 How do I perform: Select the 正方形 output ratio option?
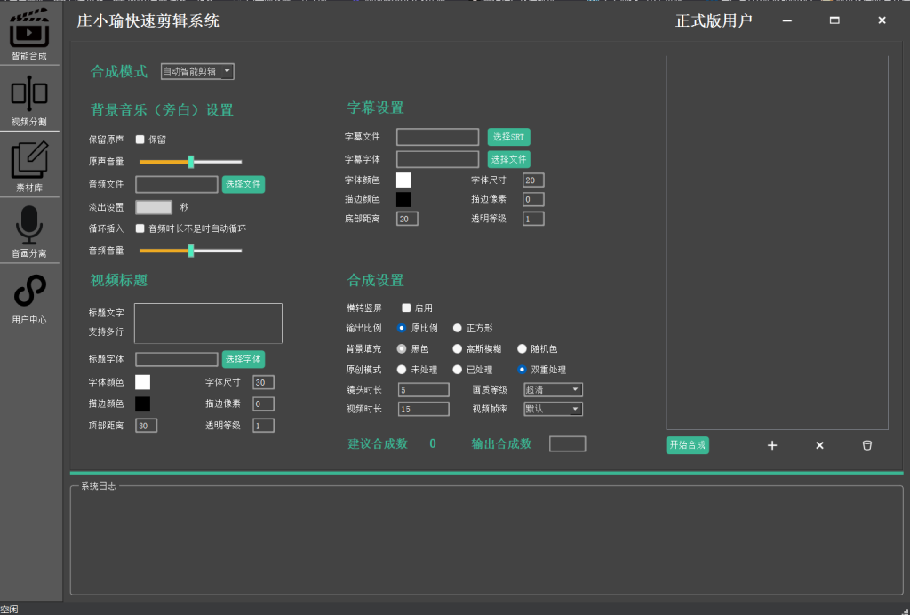click(x=458, y=329)
